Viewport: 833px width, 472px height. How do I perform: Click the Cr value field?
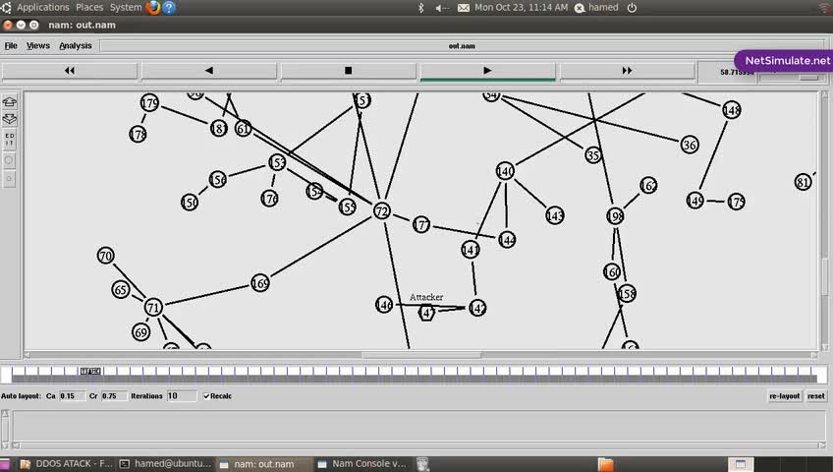pos(114,396)
